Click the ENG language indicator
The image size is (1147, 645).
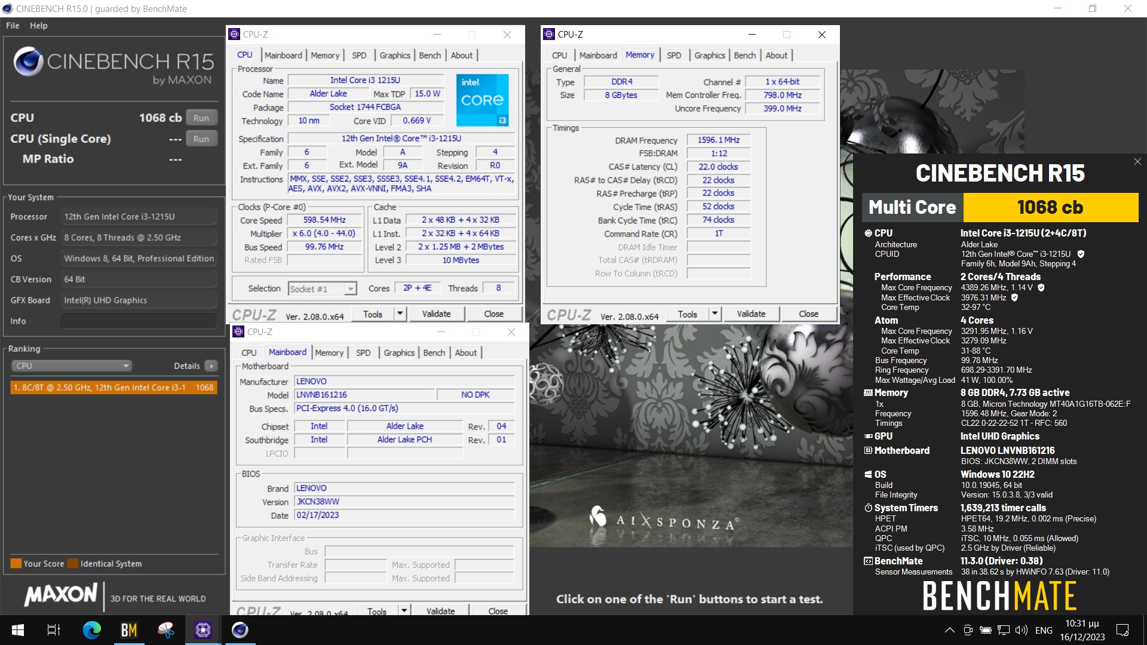click(1044, 630)
